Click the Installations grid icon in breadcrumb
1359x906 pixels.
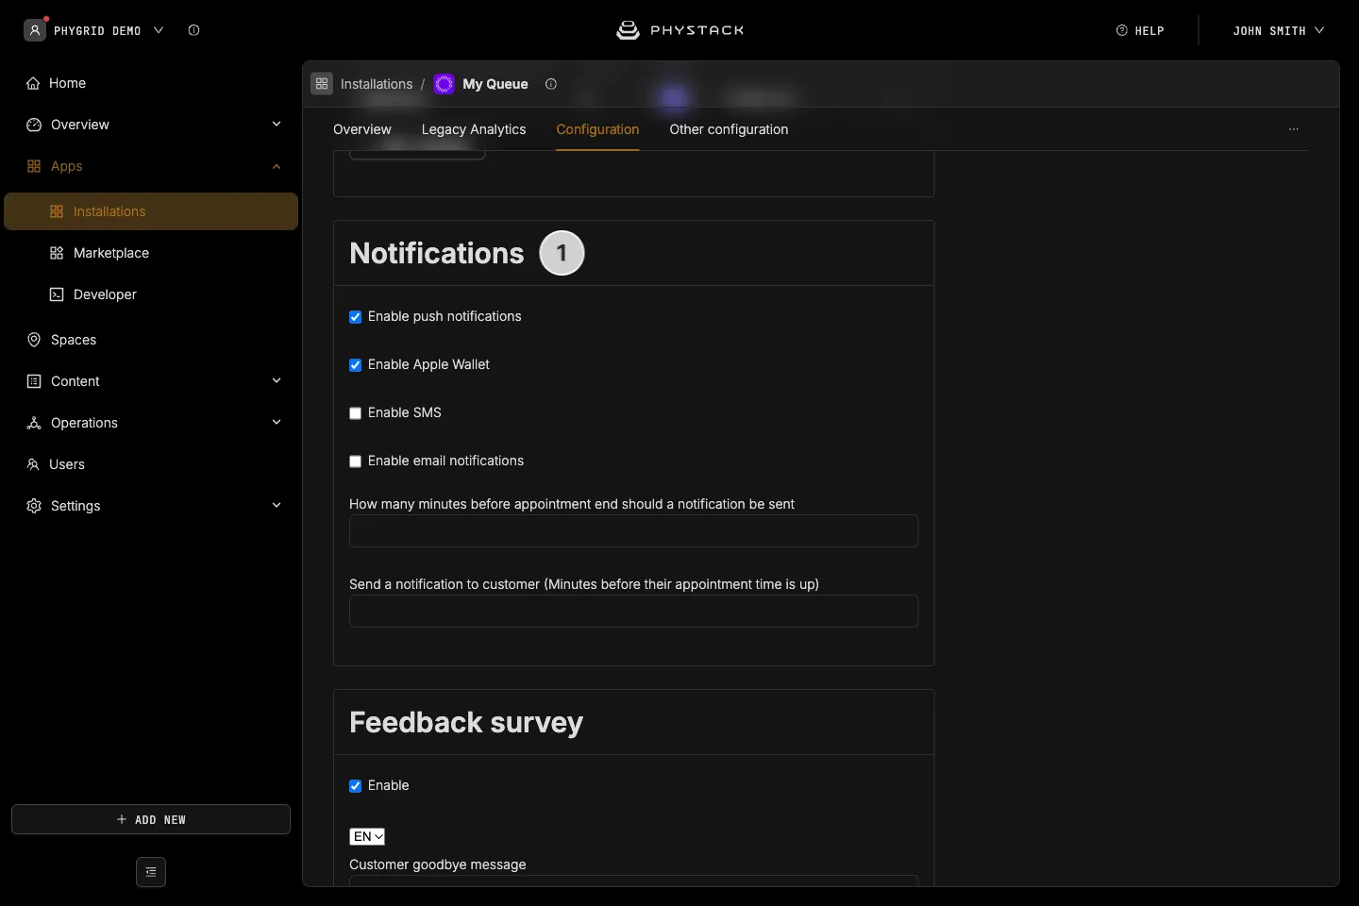click(322, 84)
